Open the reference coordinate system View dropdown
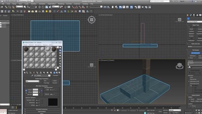Screen dimensions: 202x114 [x=56, y=7]
